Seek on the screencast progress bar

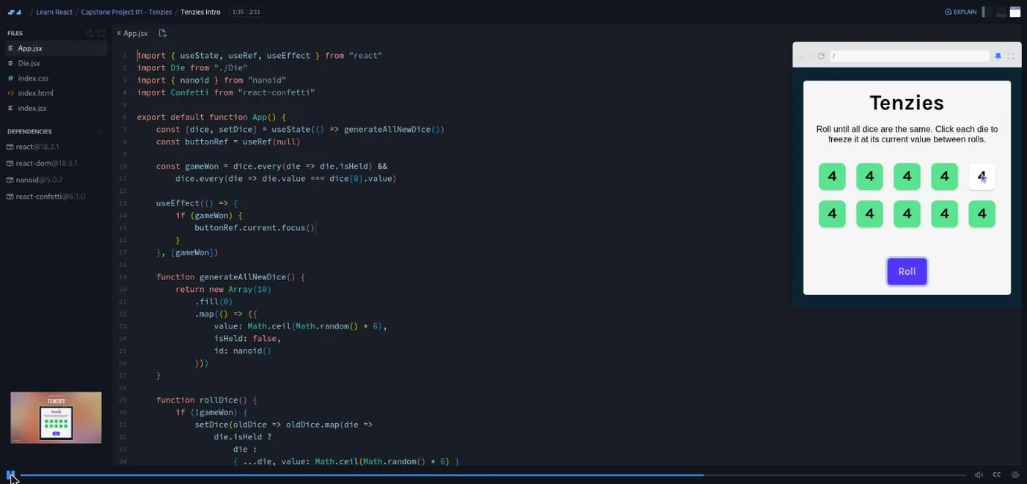pyautogui.click(x=493, y=475)
